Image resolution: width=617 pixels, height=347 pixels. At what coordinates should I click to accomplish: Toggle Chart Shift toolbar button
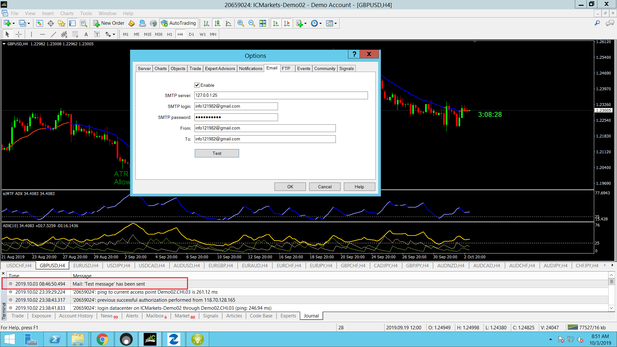click(287, 23)
